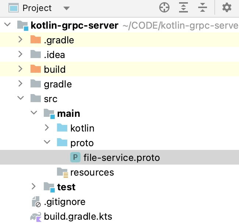Click the .gitignore file icon

coord(36,202)
